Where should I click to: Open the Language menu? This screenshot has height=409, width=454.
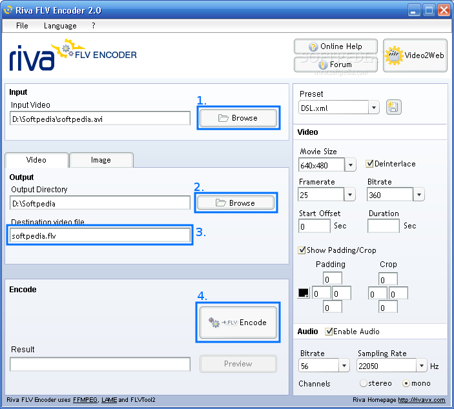point(60,26)
